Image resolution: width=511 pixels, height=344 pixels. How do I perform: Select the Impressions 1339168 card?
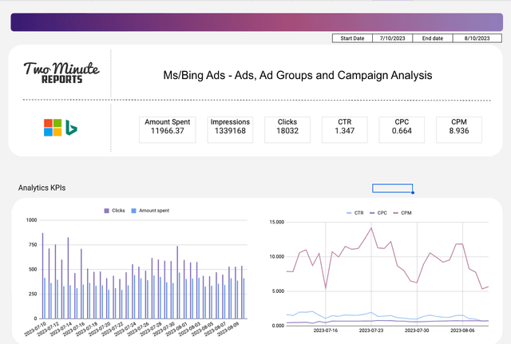coord(230,129)
